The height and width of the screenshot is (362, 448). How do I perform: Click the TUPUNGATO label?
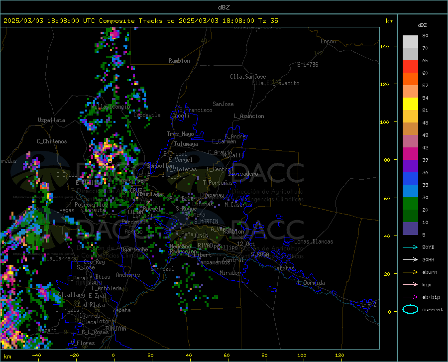pos(89,283)
